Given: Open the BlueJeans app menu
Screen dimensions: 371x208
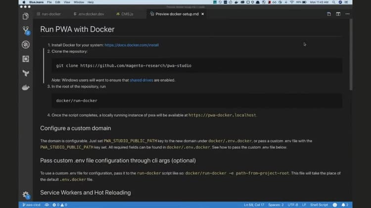Looking at the screenshot, I should [x=36, y=2].
